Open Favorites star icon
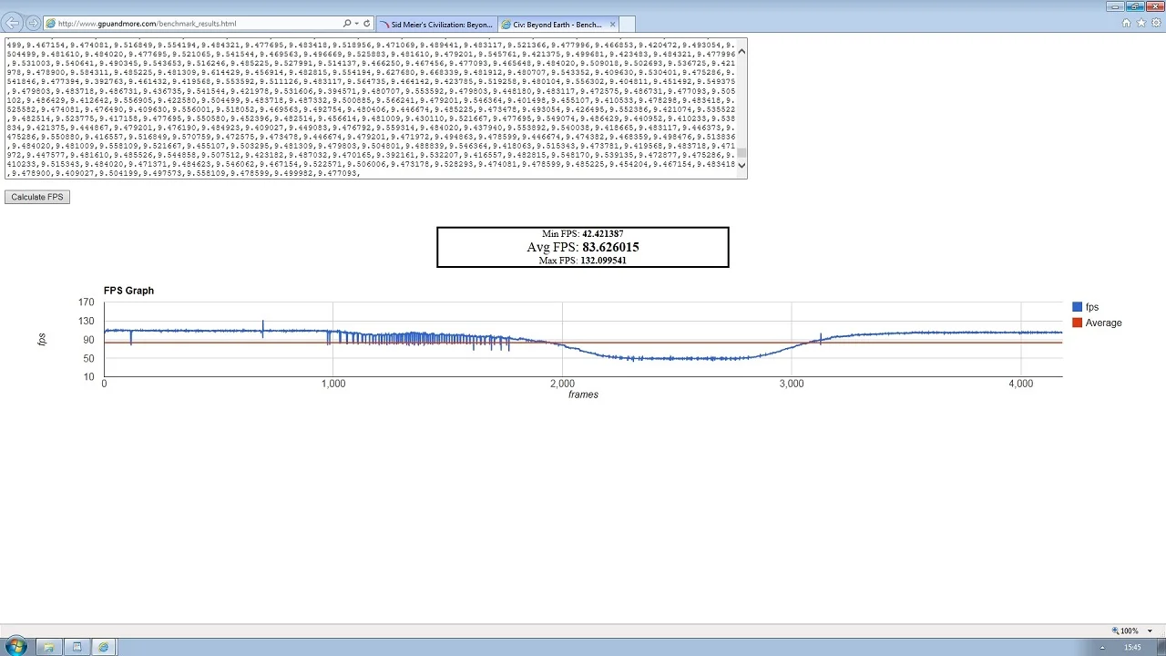Screen dimensions: 1166x656 [1140, 24]
